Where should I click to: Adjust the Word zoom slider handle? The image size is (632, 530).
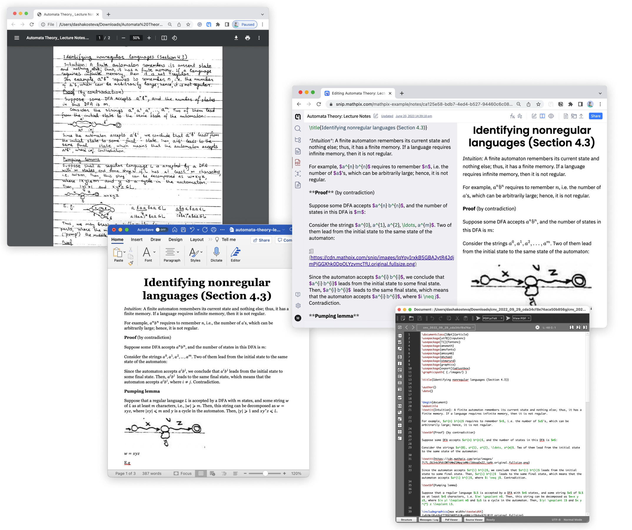pyautogui.click(x=265, y=473)
